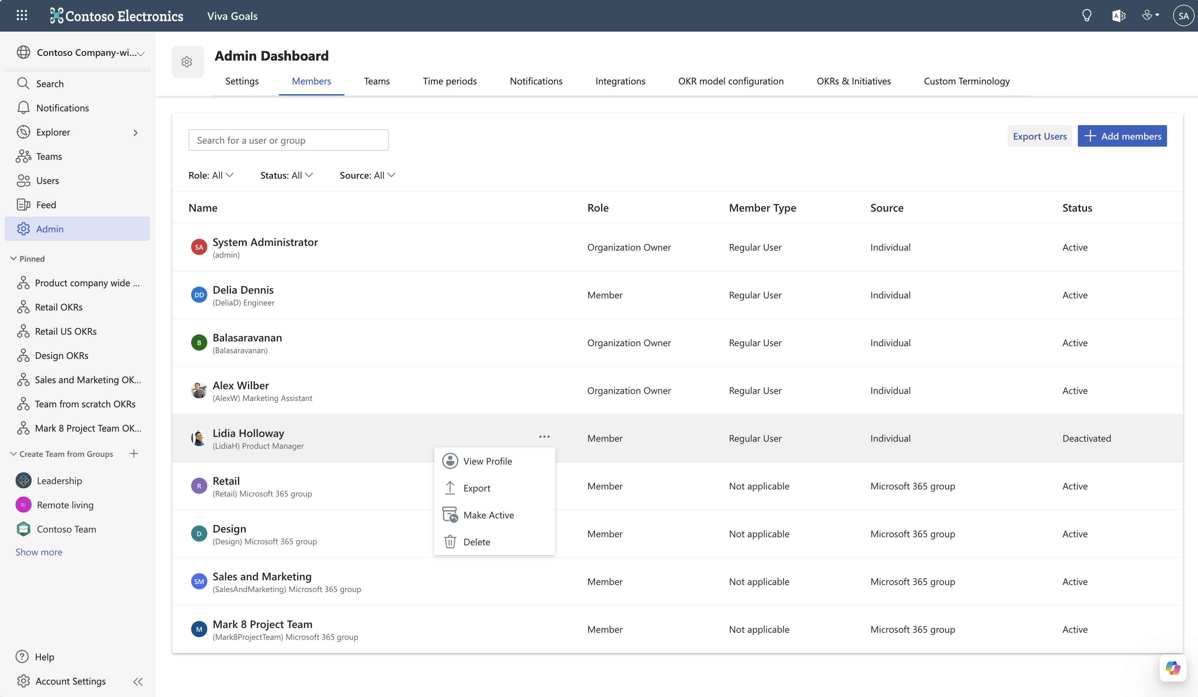Open pinned Retail US OKRs

(x=77, y=332)
